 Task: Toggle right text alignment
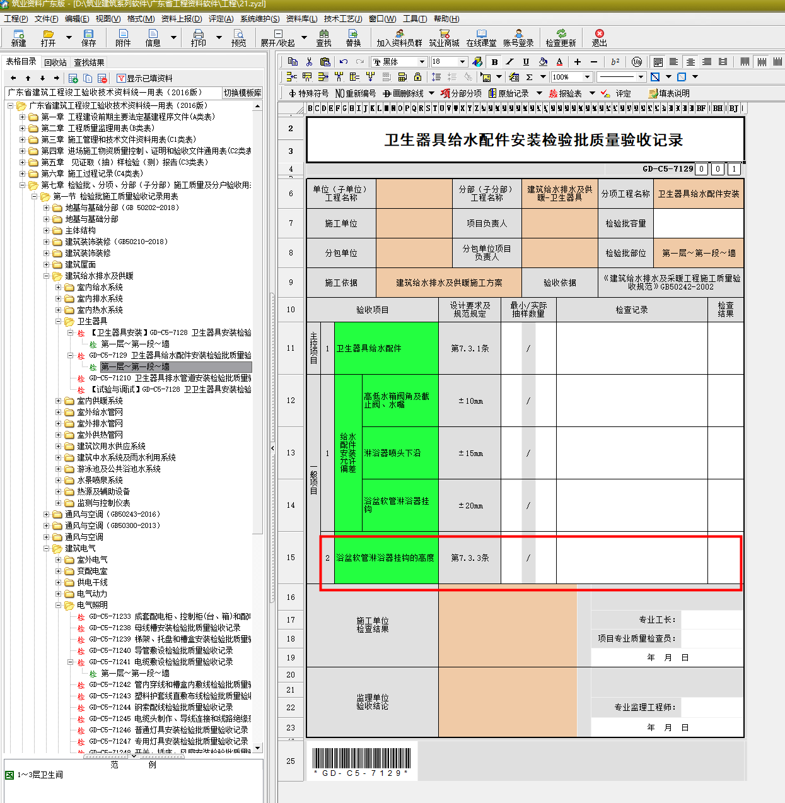[707, 61]
